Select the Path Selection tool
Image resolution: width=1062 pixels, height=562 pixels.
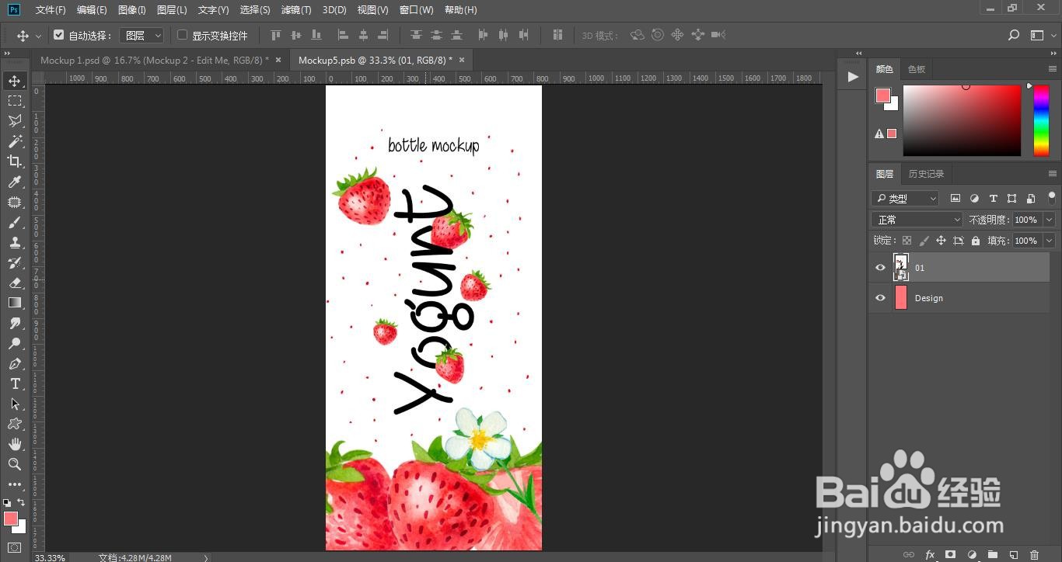(15, 404)
